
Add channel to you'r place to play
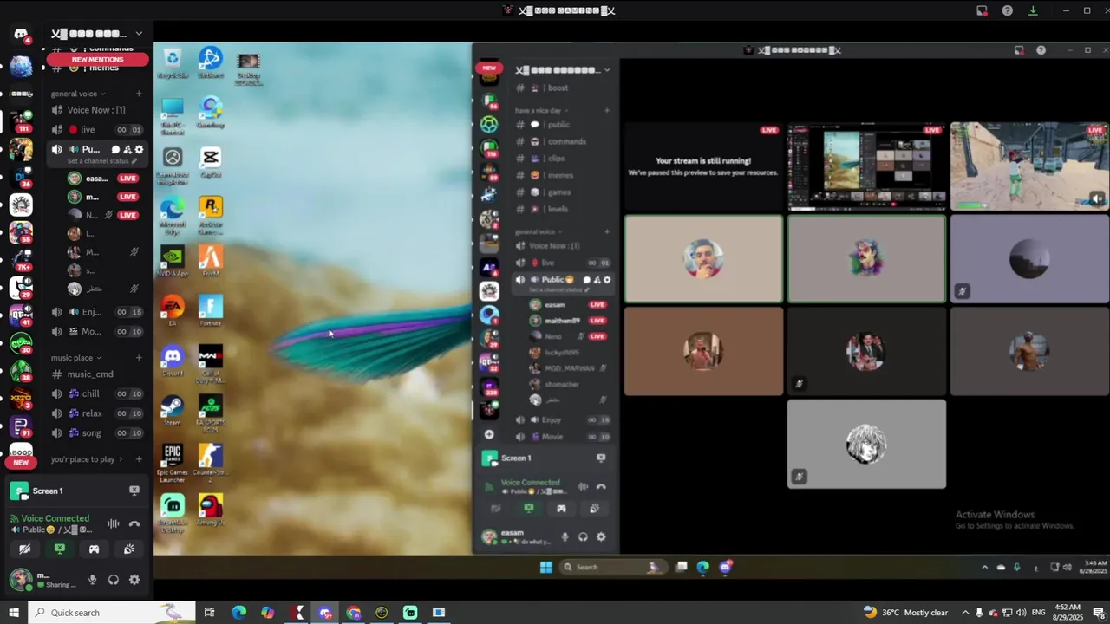tap(139, 459)
